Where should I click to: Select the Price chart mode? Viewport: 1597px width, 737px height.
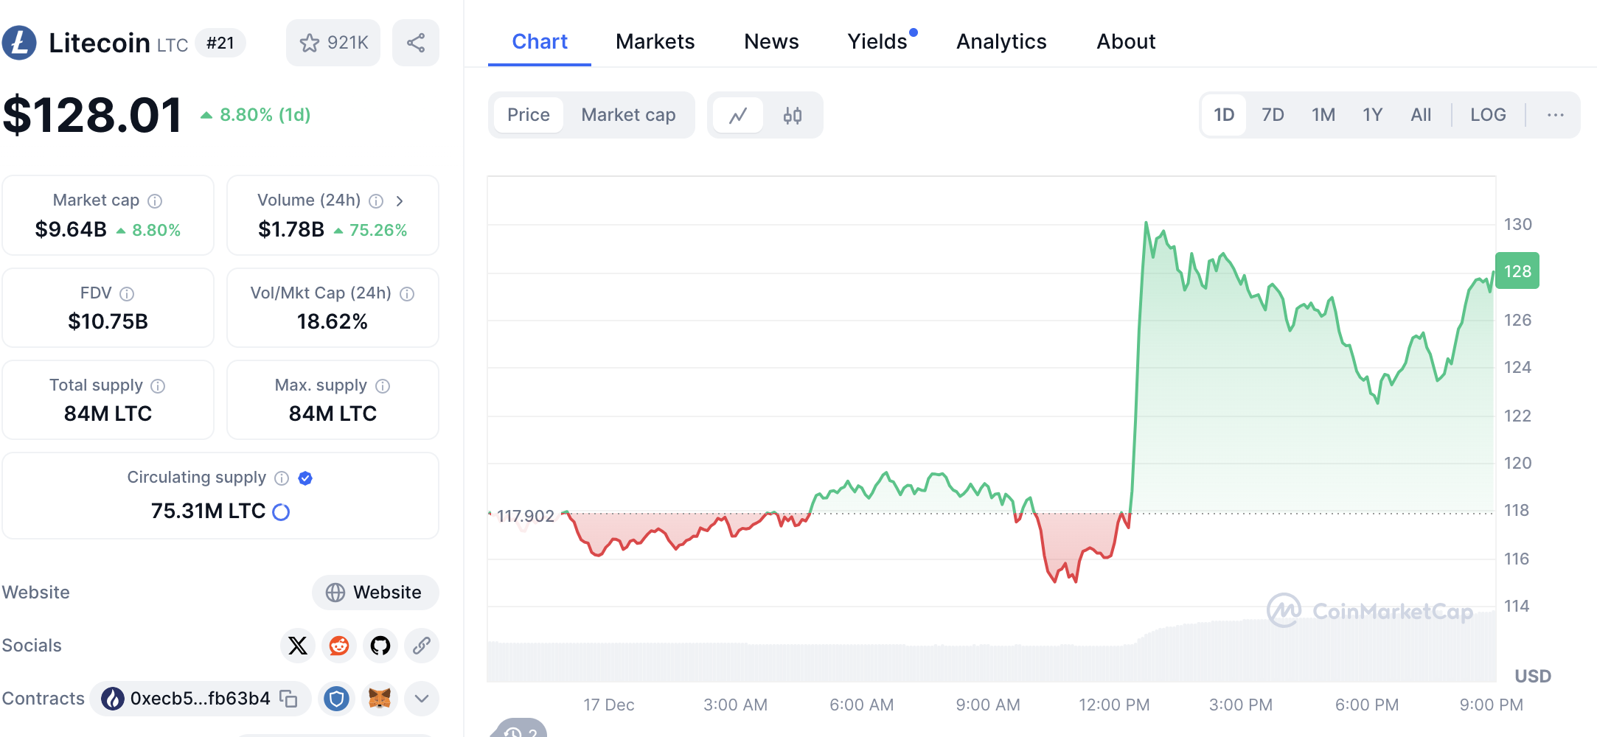(529, 115)
